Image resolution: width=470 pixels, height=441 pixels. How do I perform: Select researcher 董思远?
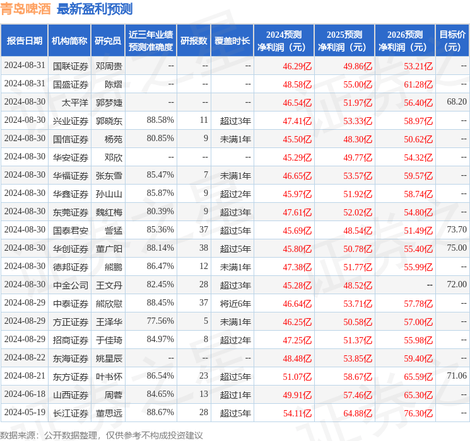(109, 413)
